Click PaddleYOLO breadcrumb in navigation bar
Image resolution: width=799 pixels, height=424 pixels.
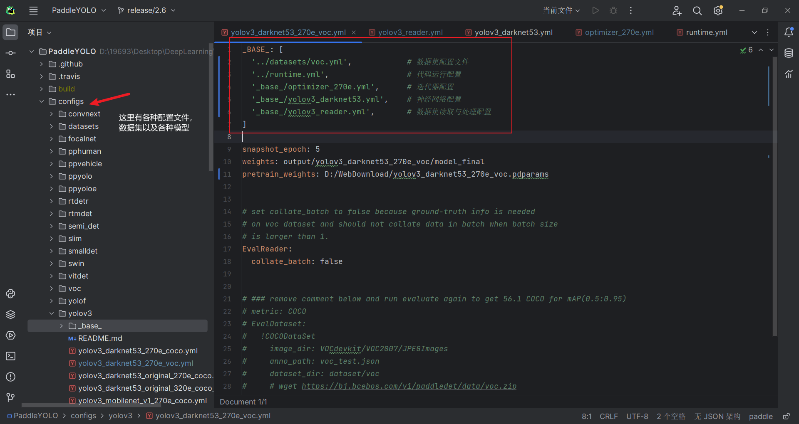coord(32,416)
